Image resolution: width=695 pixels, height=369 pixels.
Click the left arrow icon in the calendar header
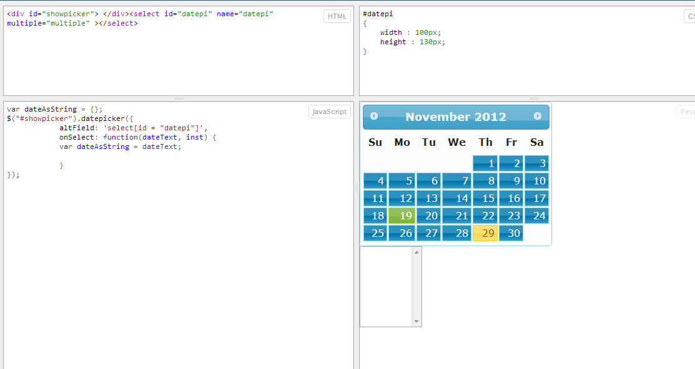tap(374, 117)
